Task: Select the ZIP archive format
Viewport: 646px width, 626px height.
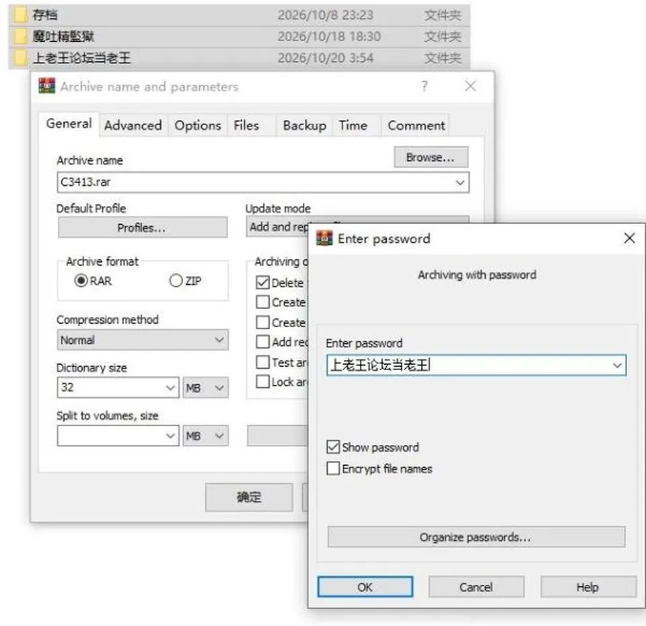Action: point(176,281)
